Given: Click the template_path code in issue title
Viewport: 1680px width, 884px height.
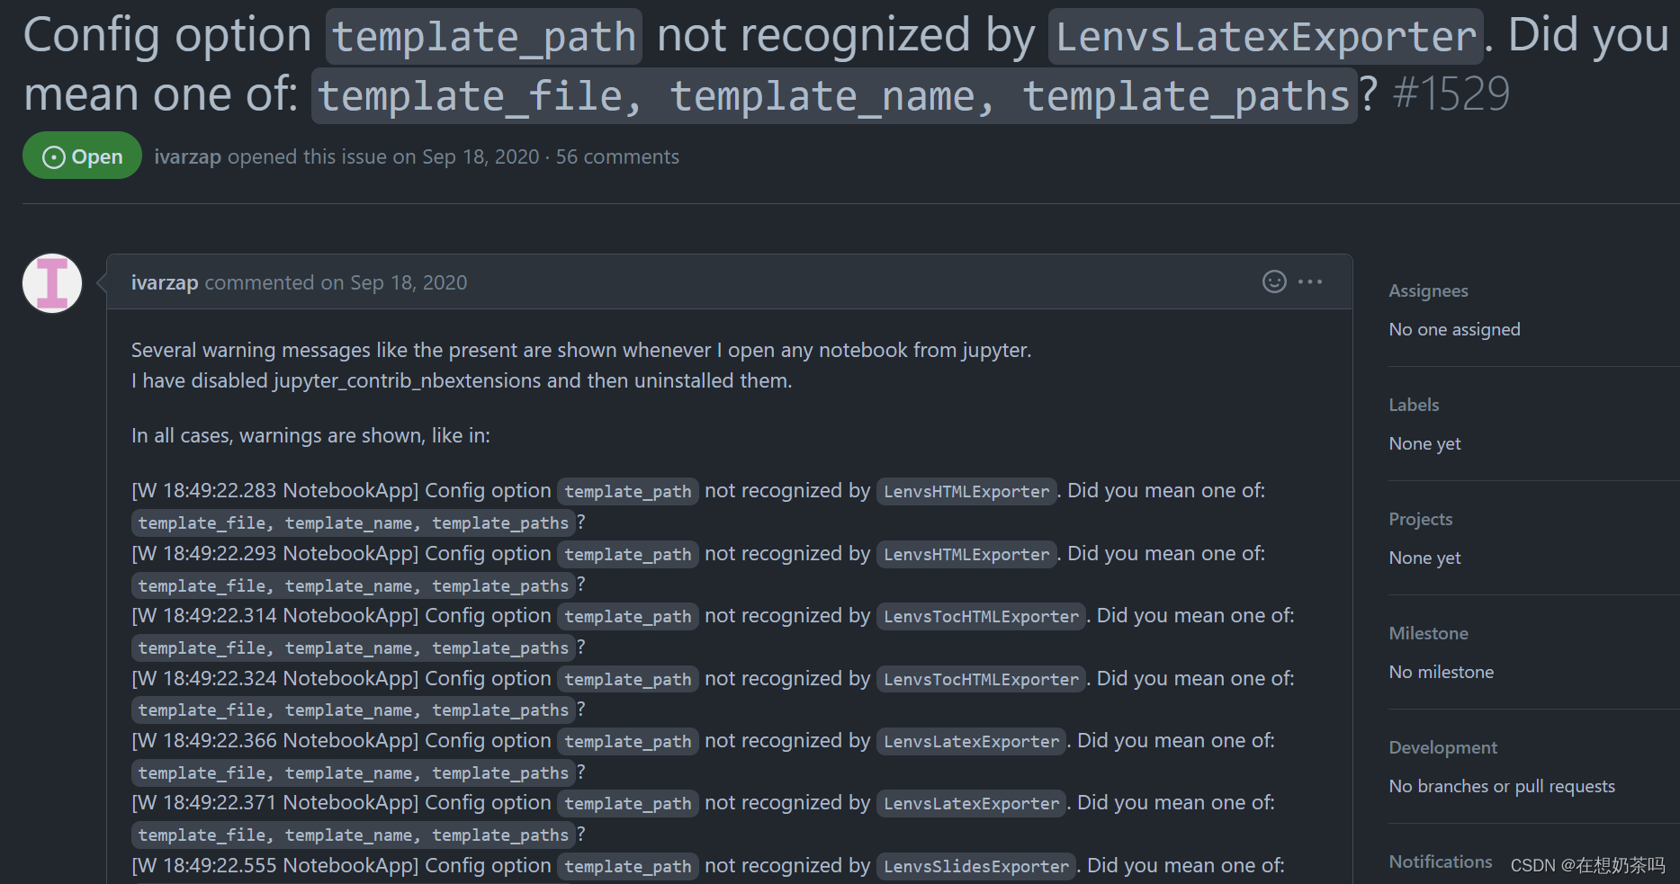Looking at the screenshot, I should [x=484, y=37].
